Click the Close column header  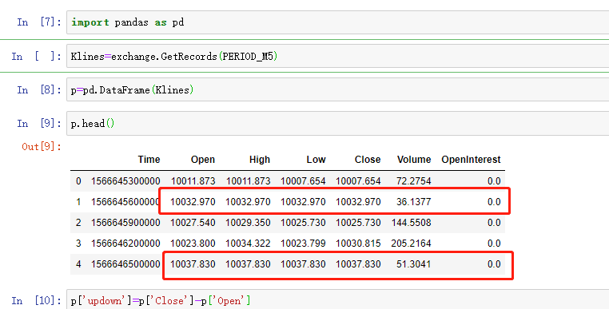click(368, 160)
